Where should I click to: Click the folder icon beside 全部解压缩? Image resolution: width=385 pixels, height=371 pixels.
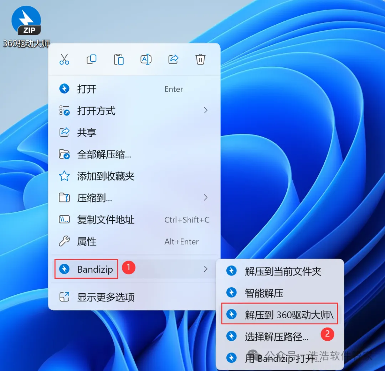[64, 154]
